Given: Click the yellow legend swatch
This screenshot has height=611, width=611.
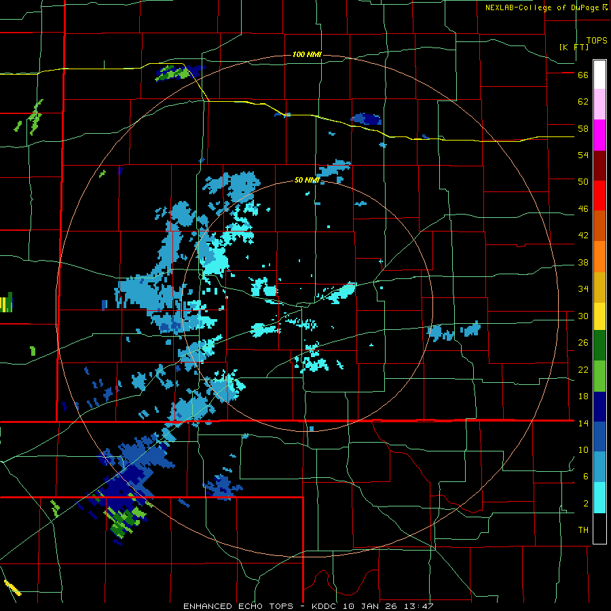Looking at the screenshot, I should pos(599,316).
